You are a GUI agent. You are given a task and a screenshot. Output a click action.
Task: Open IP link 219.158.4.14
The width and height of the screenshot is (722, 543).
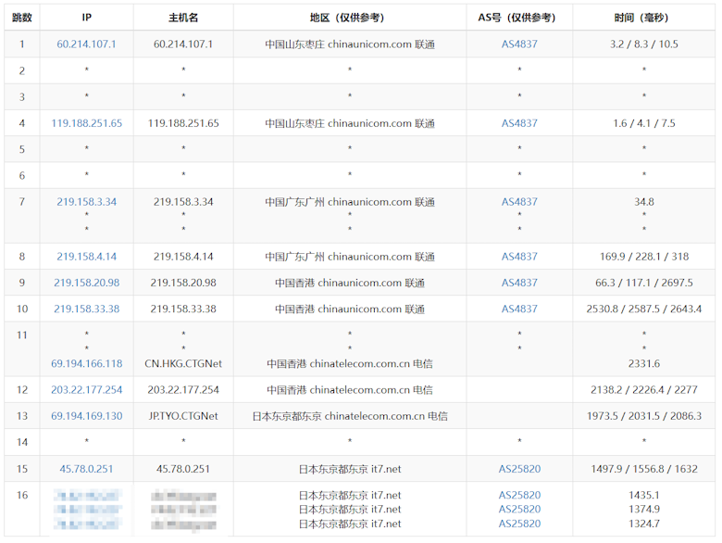(87, 257)
